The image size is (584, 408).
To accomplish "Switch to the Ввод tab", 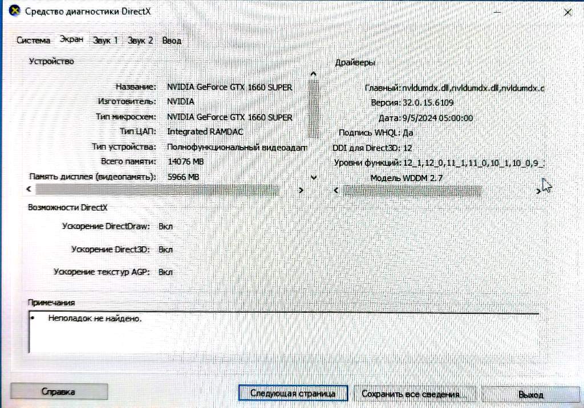I will click(172, 41).
